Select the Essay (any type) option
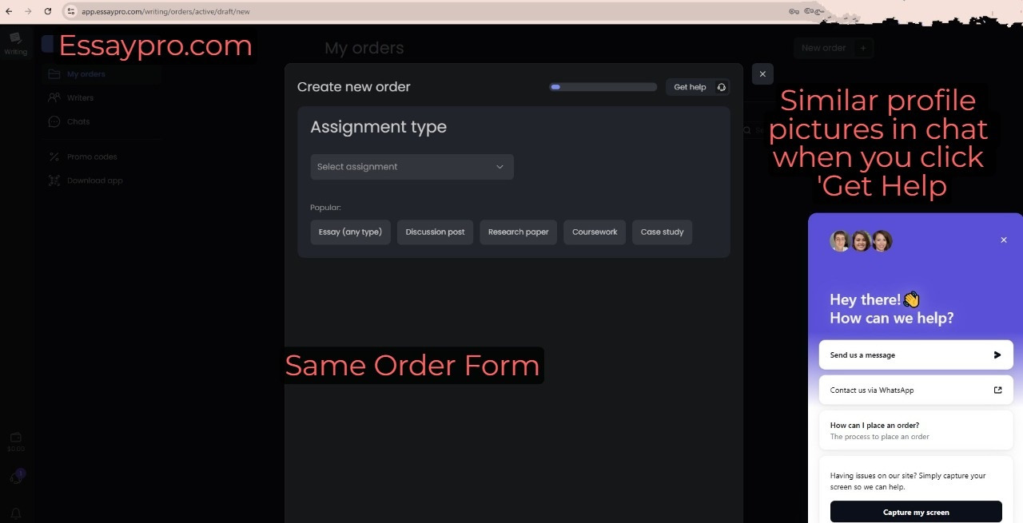This screenshot has height=523, width=1023. pos(350,232)
